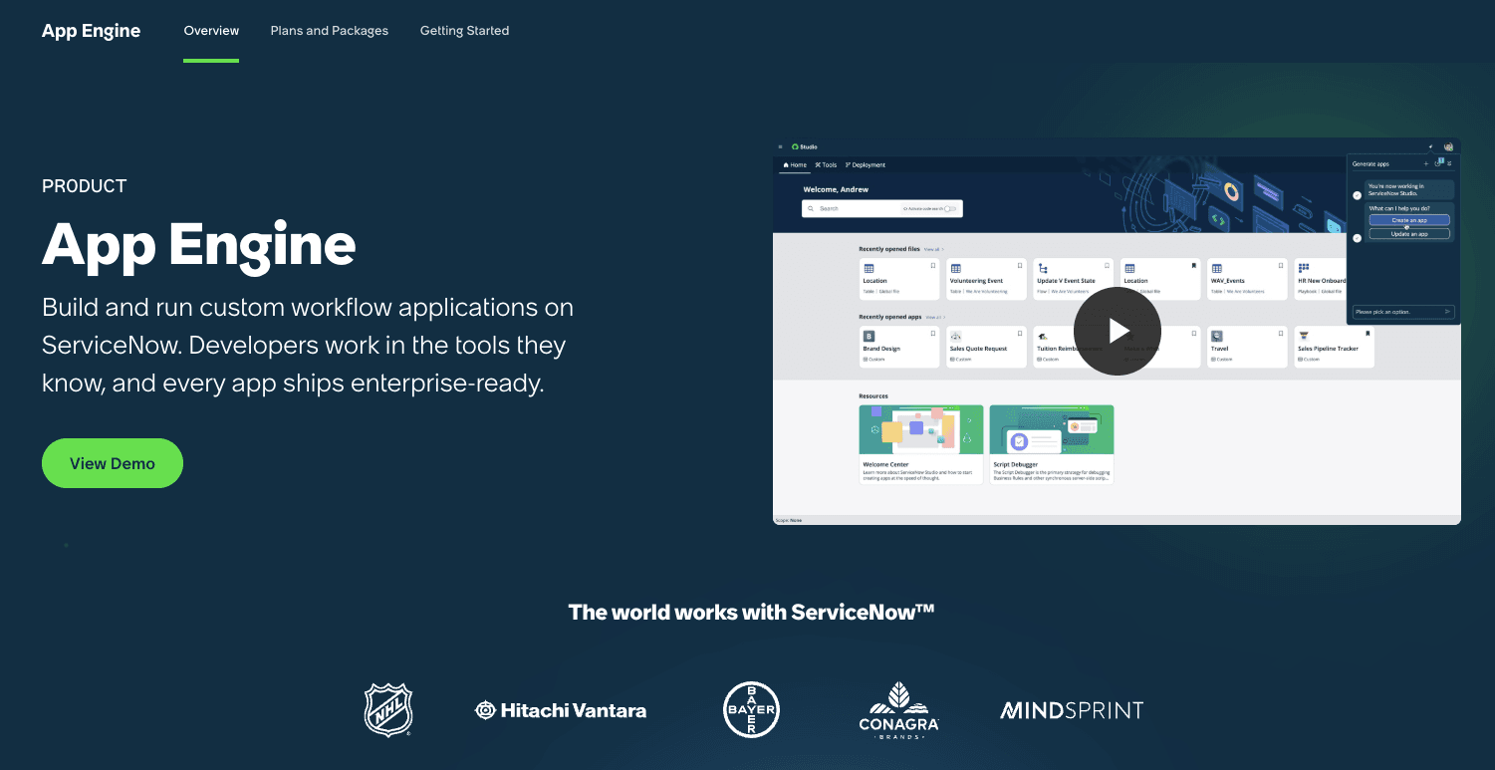Click the Hitachi Vantara logo
The height and width of the screenshot is (770, 1495).
(x=561, y=710)
